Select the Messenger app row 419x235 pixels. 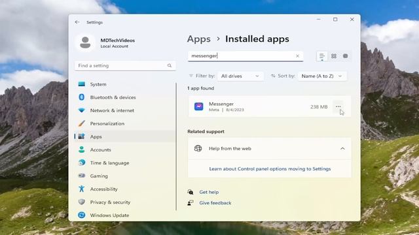(269, 106)
